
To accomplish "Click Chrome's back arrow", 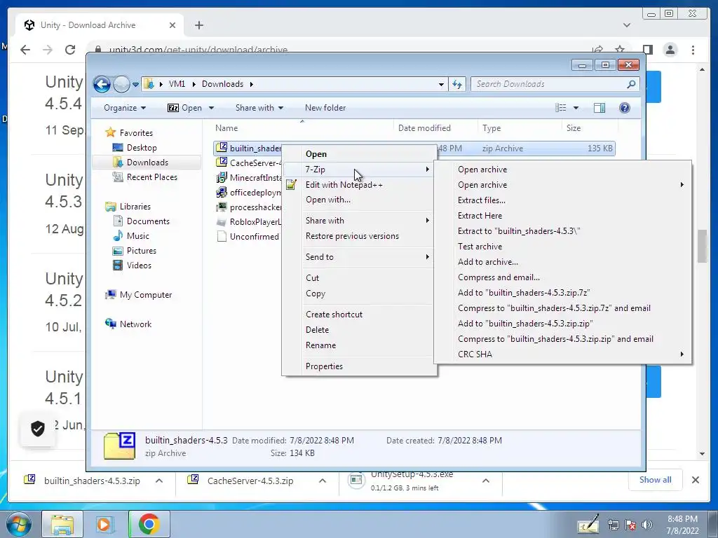I will click(25, 50).
